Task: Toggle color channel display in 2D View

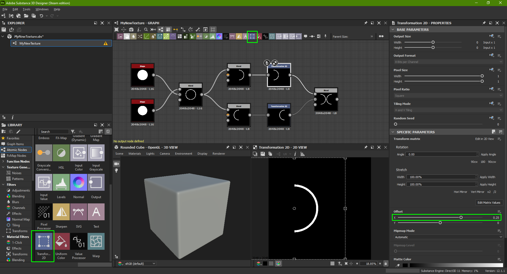Action: coord(259,263)
